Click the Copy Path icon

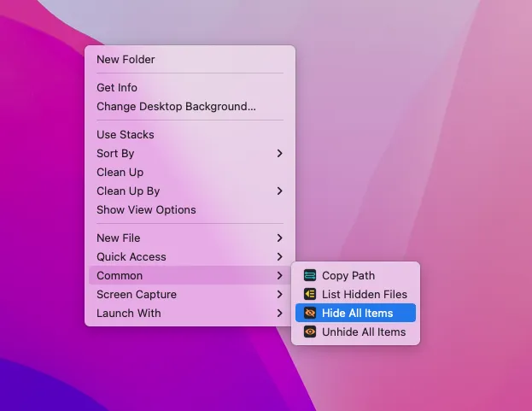tap(310, 276)
